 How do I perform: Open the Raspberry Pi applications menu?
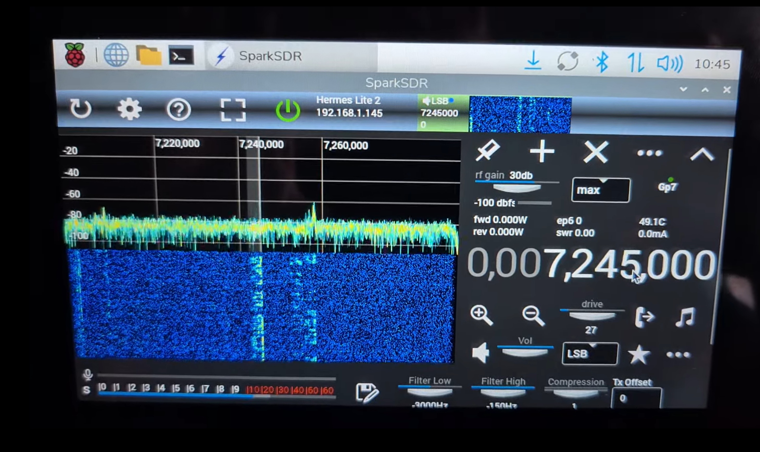(x=76, y=55)
